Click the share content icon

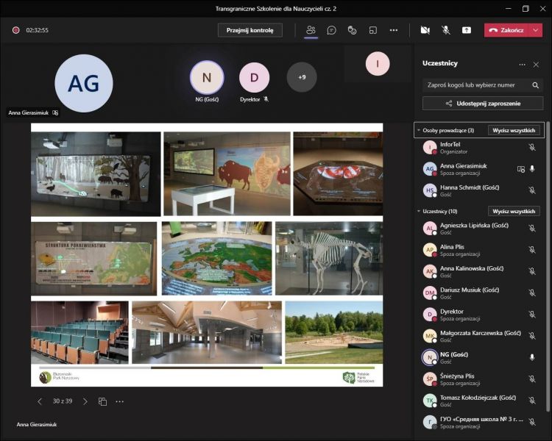[466, 30]
